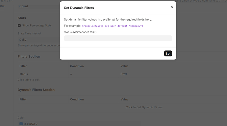The image size is (227, 126).
Task: Select the status filter row
Action: (x=122, y=74)
